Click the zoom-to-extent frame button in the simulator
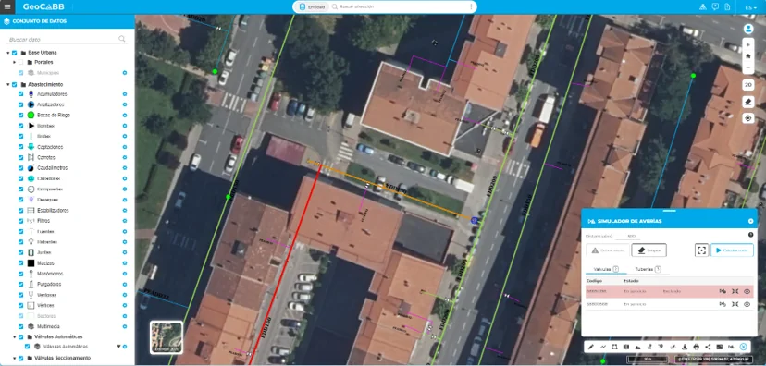766x366 pixels. pos(701,250)
